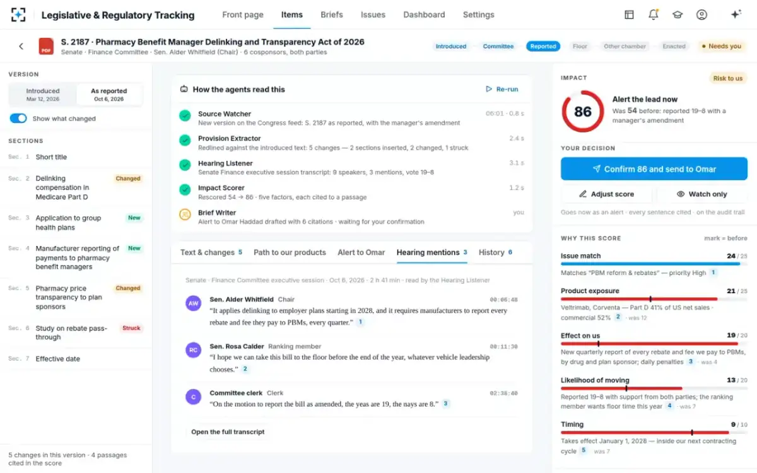
Task: Open citation 4 under Likelihood of moving
Action: pos(670,406)
